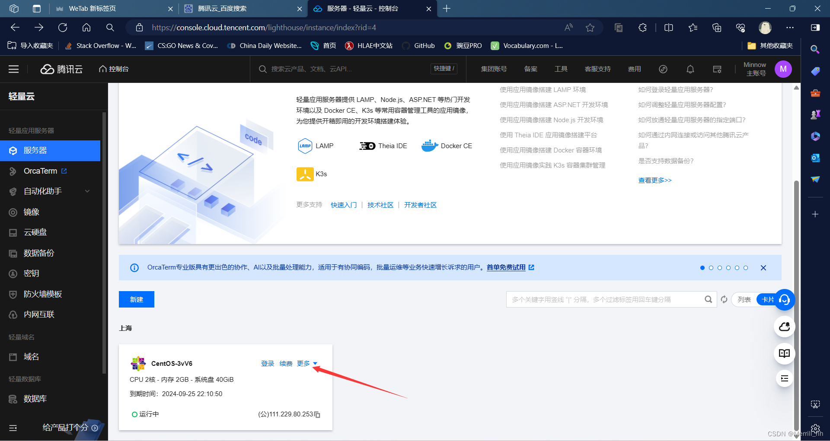Add page to favorites star icon
This screenshot has height=441, width=830.
(590, 28)
